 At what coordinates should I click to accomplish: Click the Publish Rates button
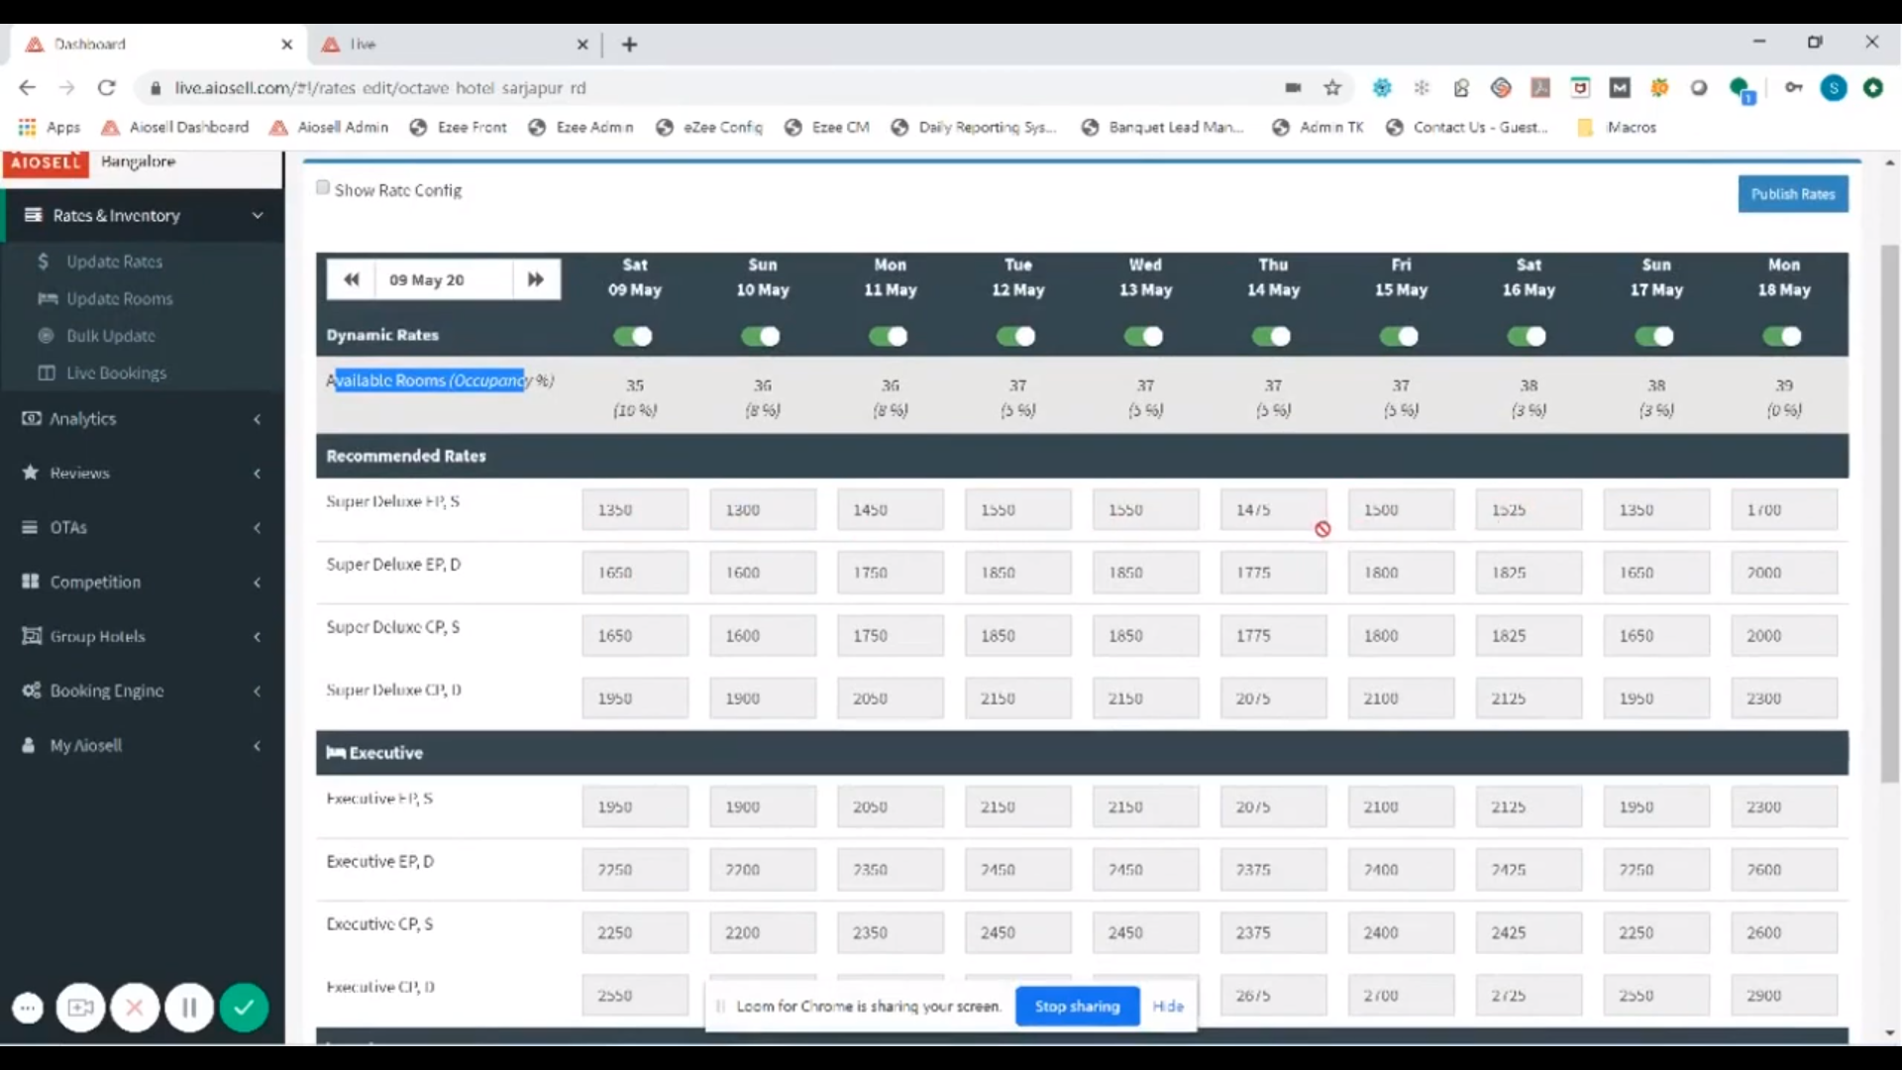1792,194
